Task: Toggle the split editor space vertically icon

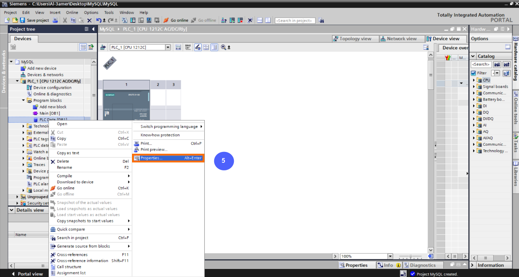Action: (268, 20)
